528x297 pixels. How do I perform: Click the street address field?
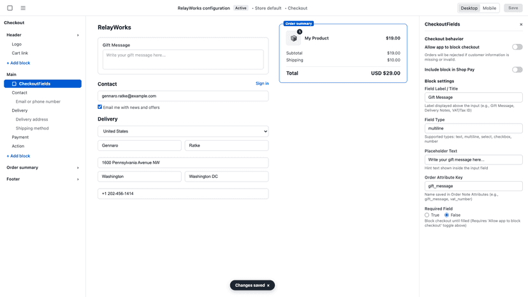pos(183,163)
